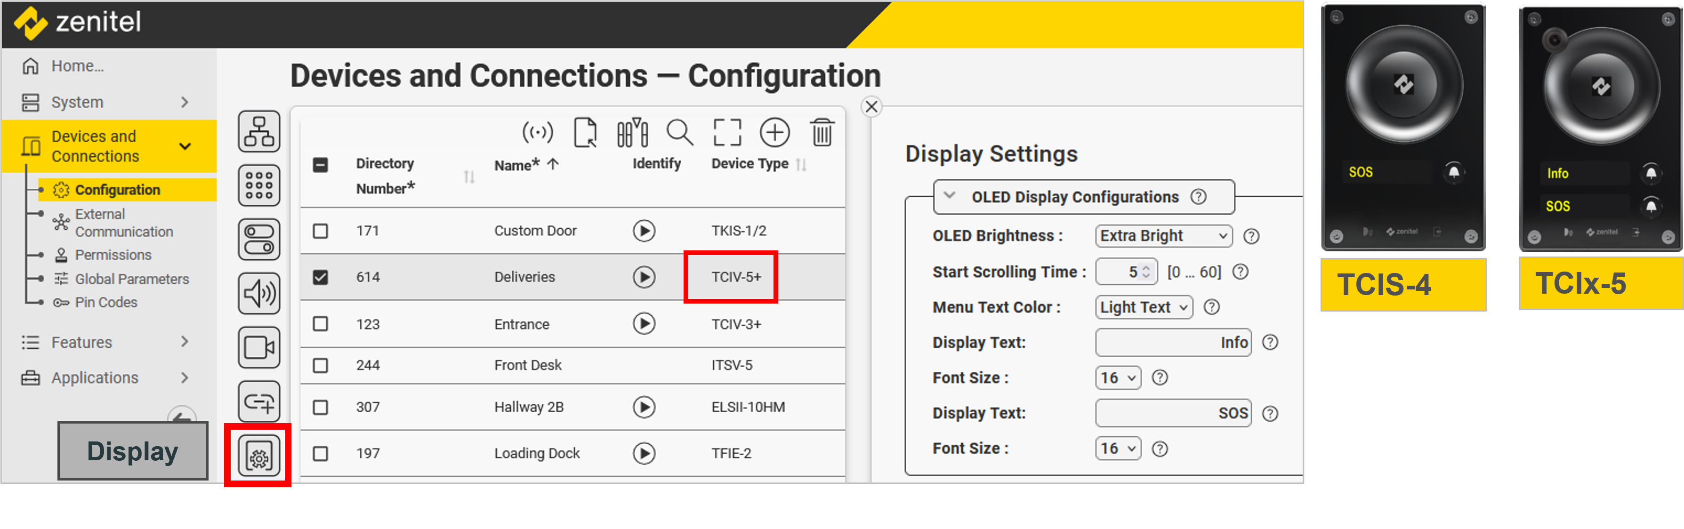The height and width of the screenshot is (529, 1684).
Task: Check the box for Loading Dock row
Action: click(320, 453)
